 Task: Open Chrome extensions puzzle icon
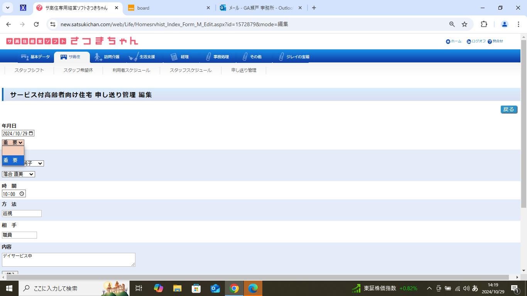tap(484, 24)
